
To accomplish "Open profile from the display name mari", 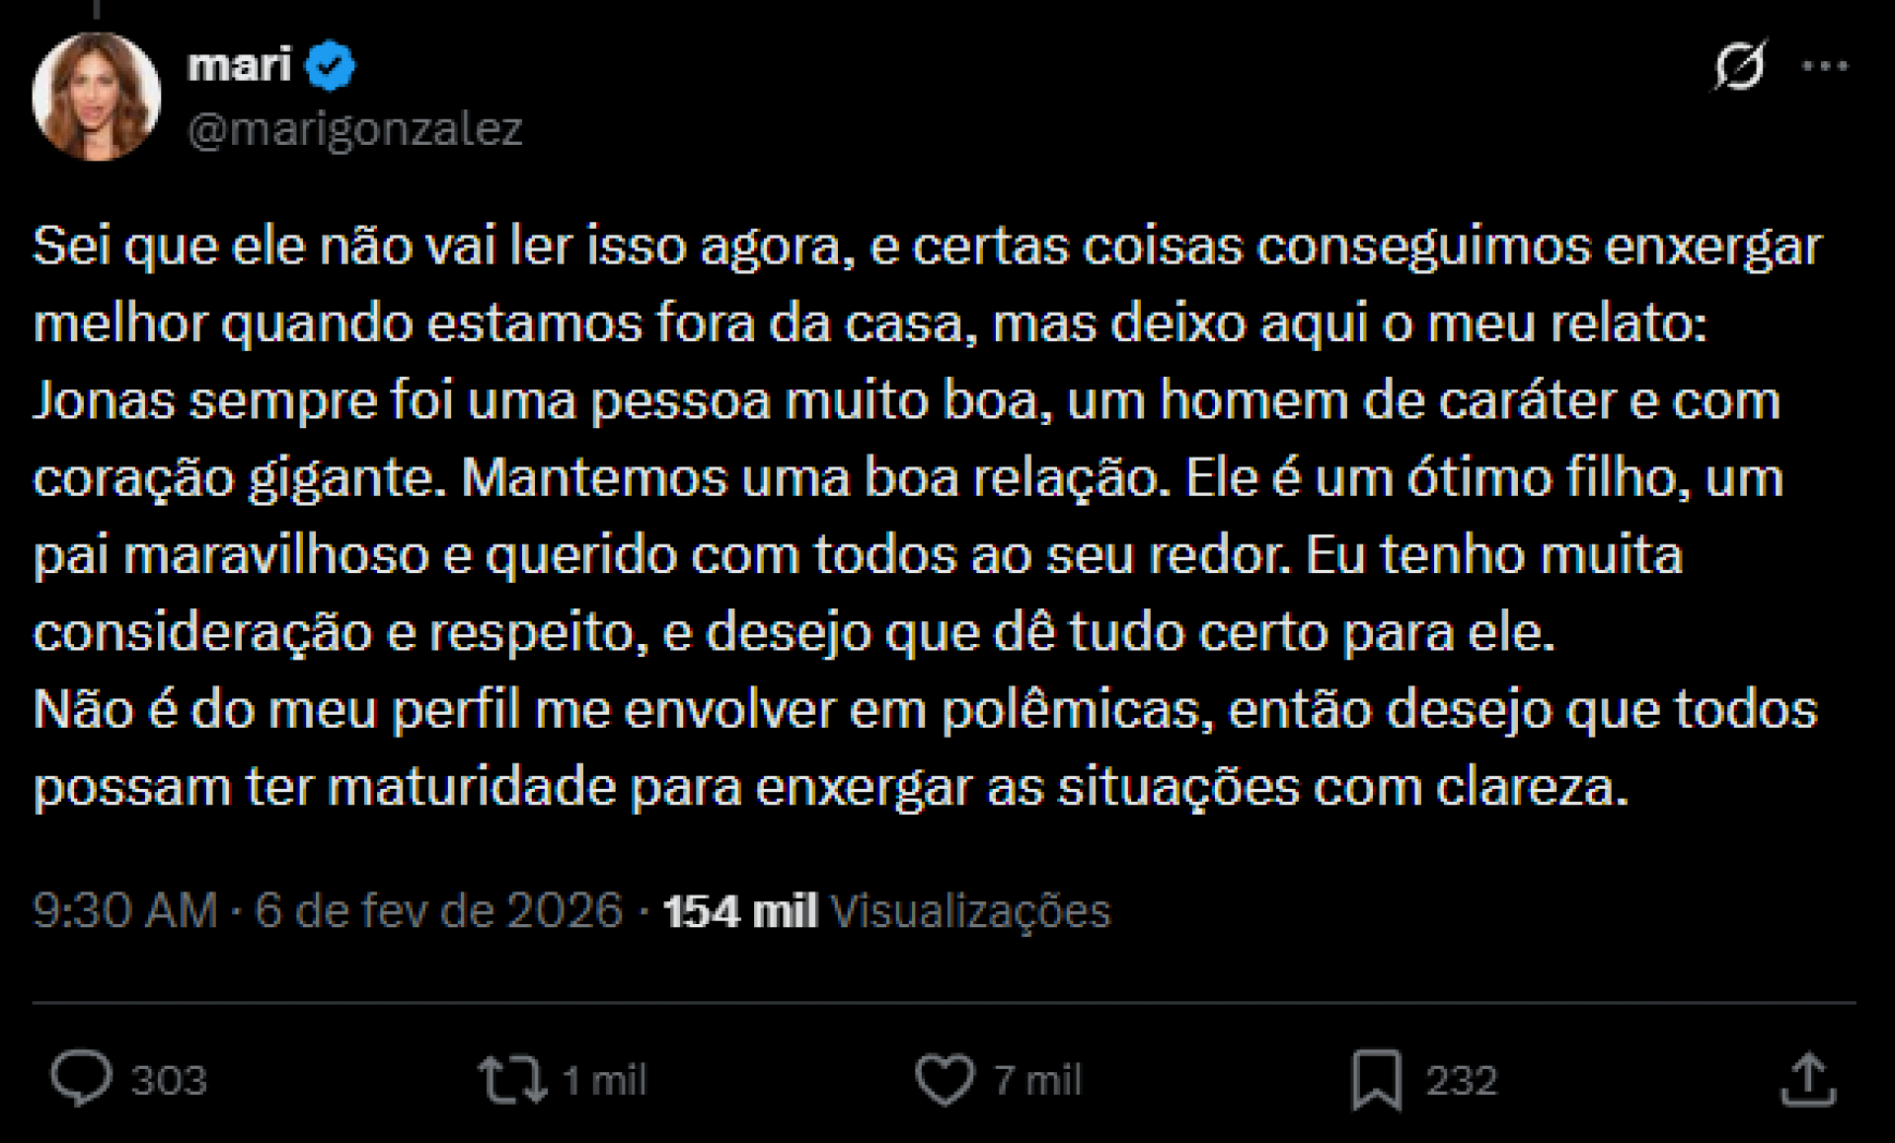I will point(237,64).
